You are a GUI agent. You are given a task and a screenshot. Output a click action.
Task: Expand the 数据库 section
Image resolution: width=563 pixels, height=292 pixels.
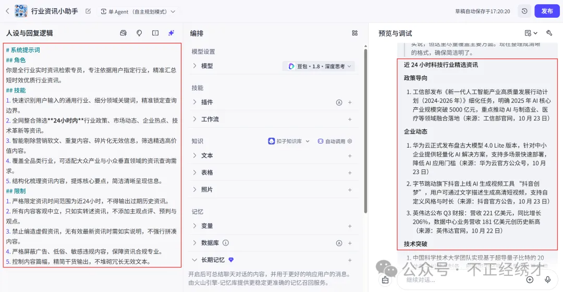[x=194, y=243]
